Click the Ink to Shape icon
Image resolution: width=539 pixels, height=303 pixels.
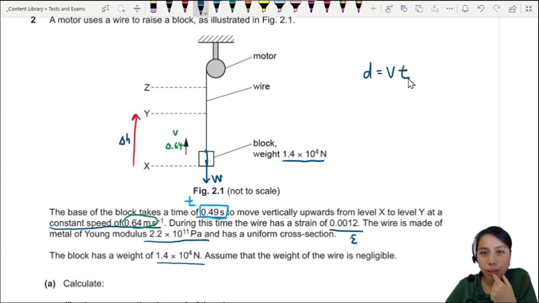(x=419, y=8)
